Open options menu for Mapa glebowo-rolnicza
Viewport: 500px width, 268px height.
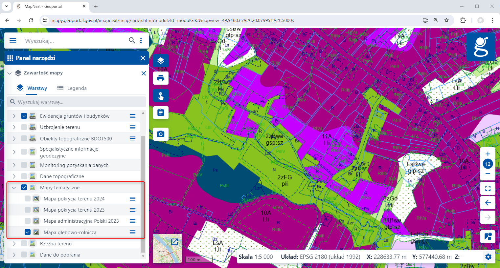pyautogui.click(x=132, y=232)
